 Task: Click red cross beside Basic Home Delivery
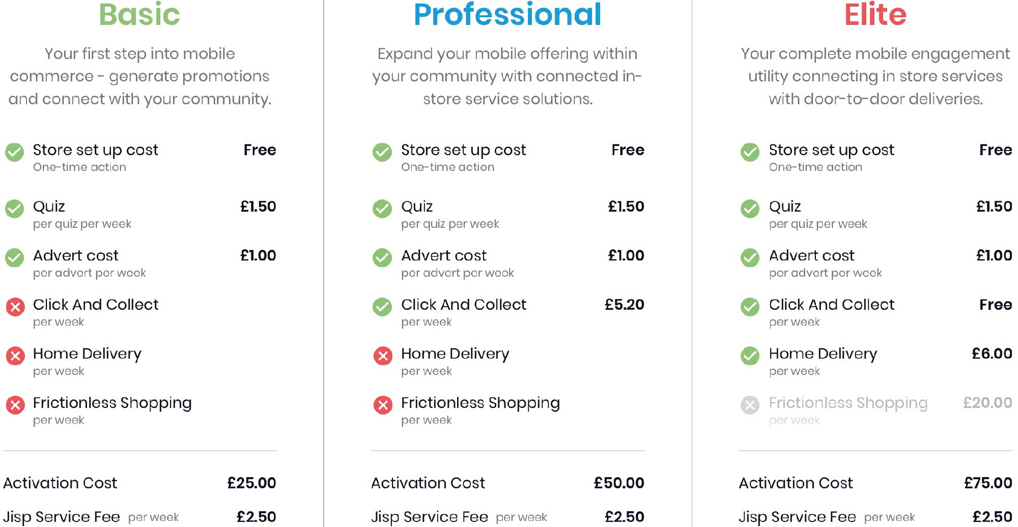[x=15, y=356]
